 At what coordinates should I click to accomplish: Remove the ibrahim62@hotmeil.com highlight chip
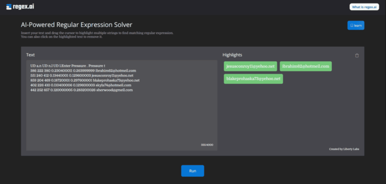pos(306,66)
